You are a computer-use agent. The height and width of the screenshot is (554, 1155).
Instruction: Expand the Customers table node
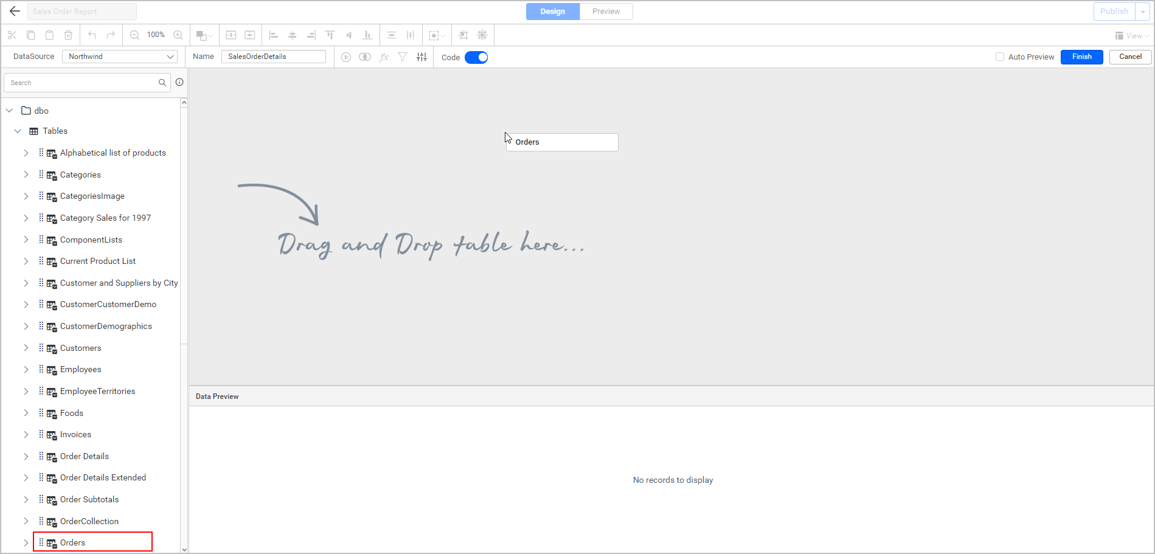(x=26, y=348)
